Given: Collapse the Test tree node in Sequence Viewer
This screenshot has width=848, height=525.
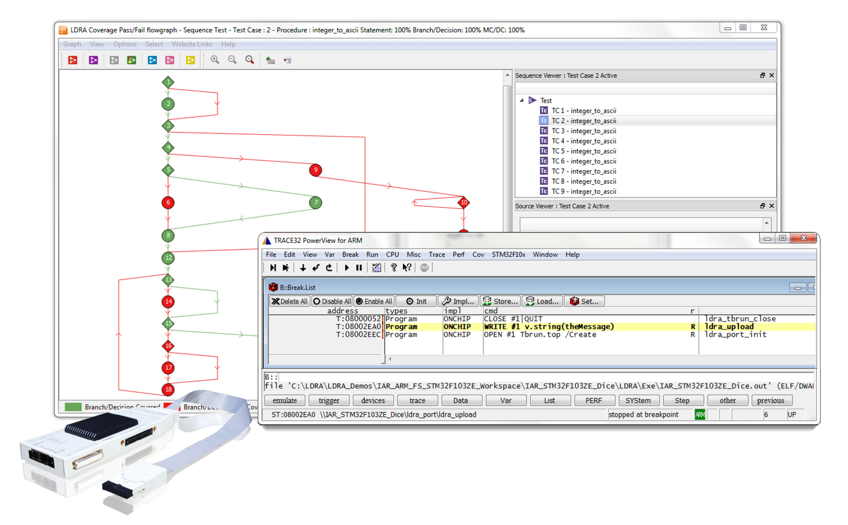Looking at the screenshot, I should tap(522, 101).
